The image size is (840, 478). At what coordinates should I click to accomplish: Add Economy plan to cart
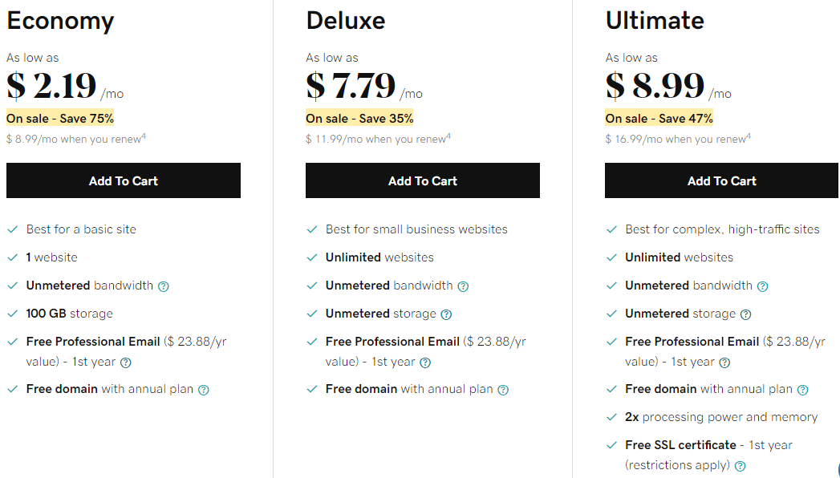point(124,180)
